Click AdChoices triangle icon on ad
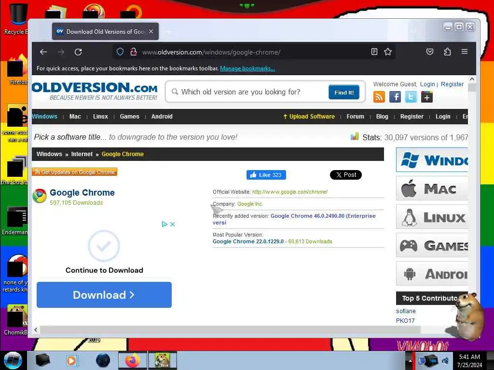This screenshot has width=494, height=370. pos(164,225)
